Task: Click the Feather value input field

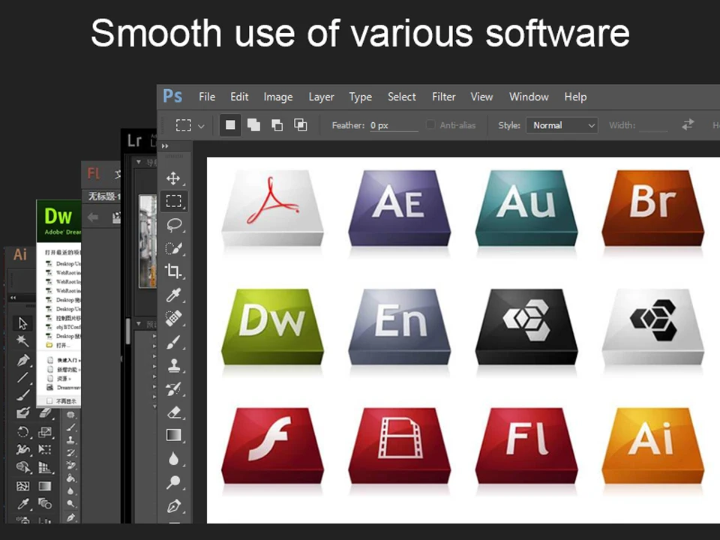Action: pyautogui.click(x=394, y=125)
